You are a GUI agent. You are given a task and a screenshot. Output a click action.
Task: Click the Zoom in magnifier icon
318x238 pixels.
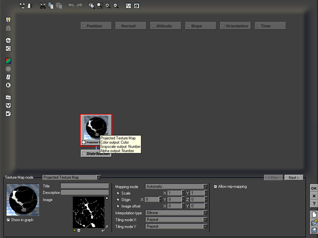click(x=108, y=6)
